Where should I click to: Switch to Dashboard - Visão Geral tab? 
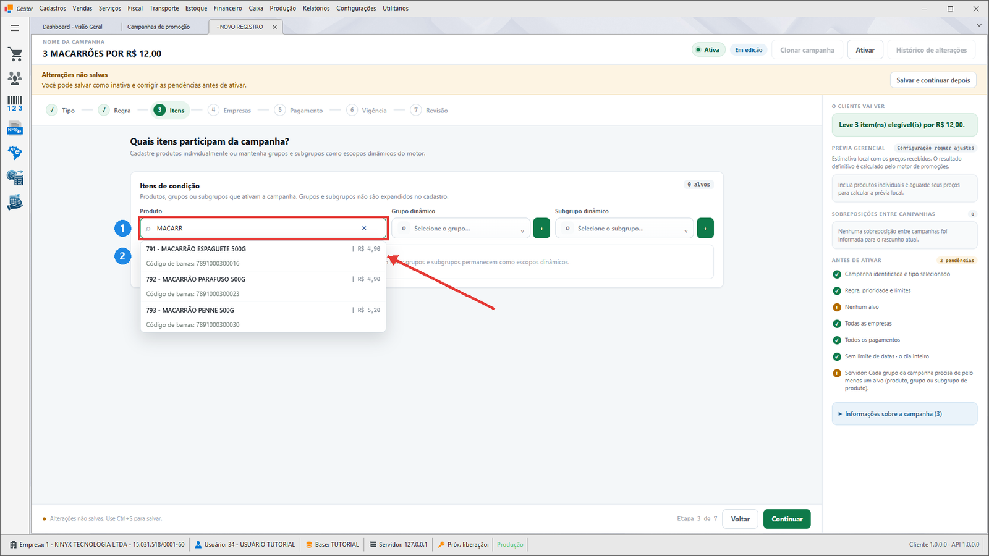[x=73, y=27]
